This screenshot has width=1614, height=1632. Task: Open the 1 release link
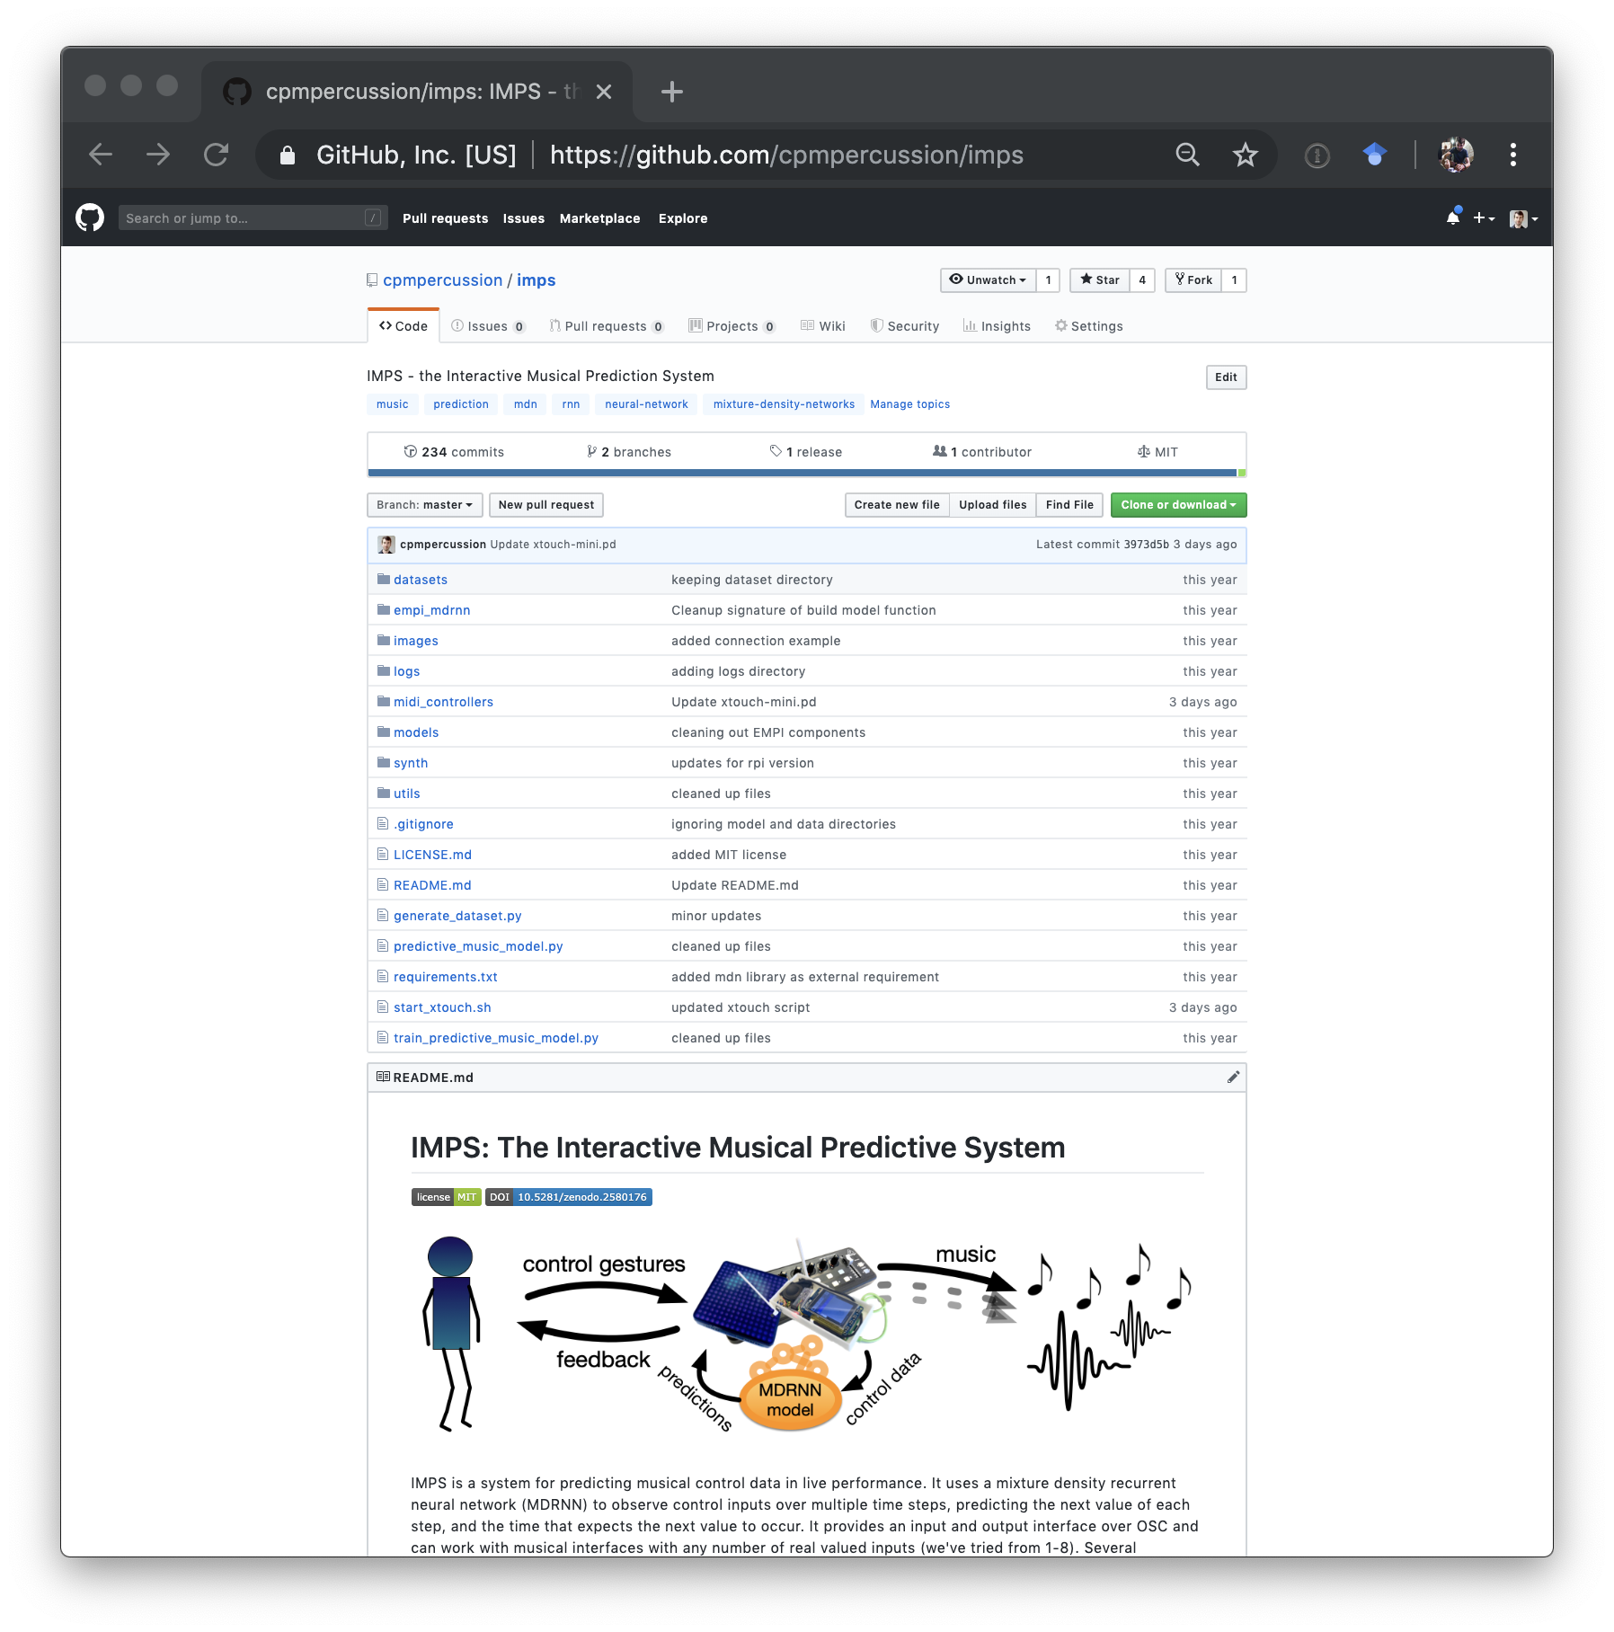click(x=806, y=452)
